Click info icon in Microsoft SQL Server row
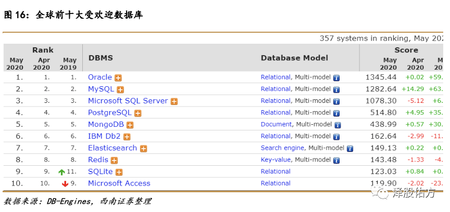 [336, 101]
